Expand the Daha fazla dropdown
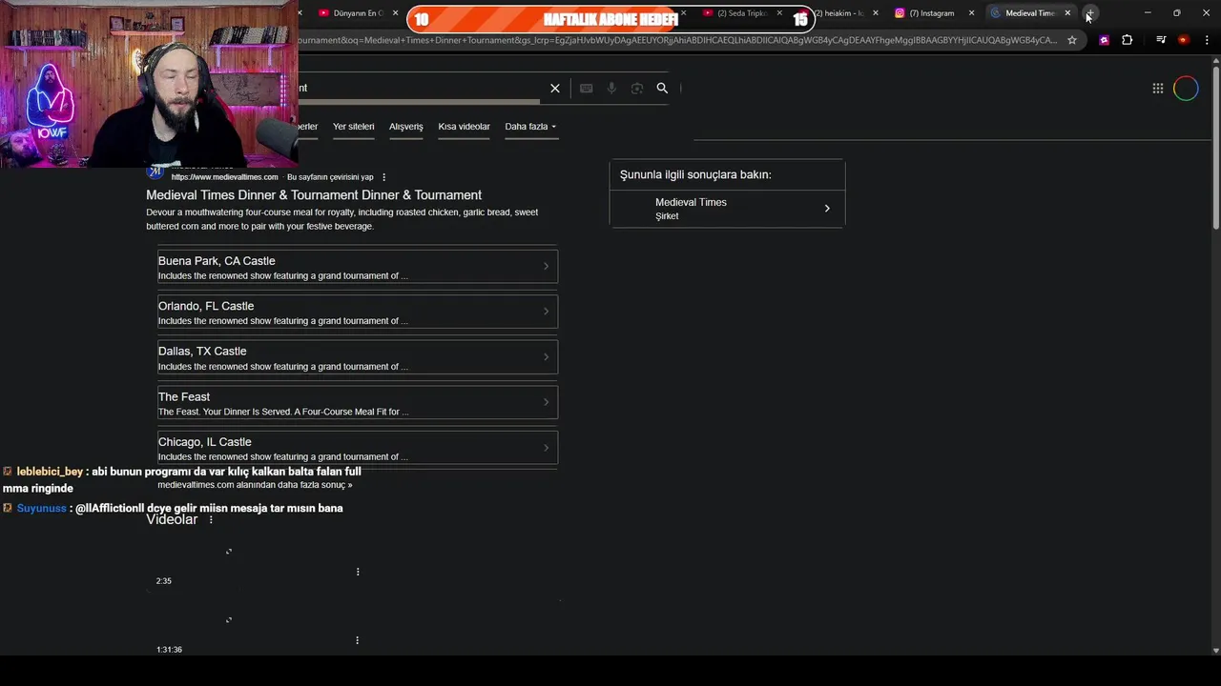 (530, 127)
